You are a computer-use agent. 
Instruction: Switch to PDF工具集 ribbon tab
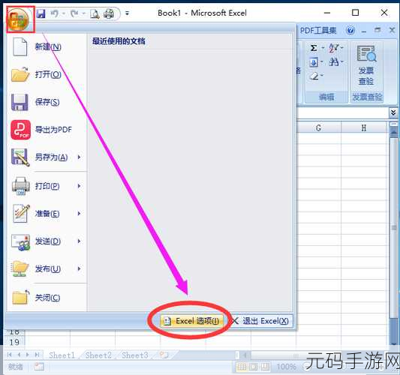tap(318, 31)
